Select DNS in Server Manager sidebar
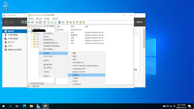This screenshot has width=194, height=109. click(15, 46)
